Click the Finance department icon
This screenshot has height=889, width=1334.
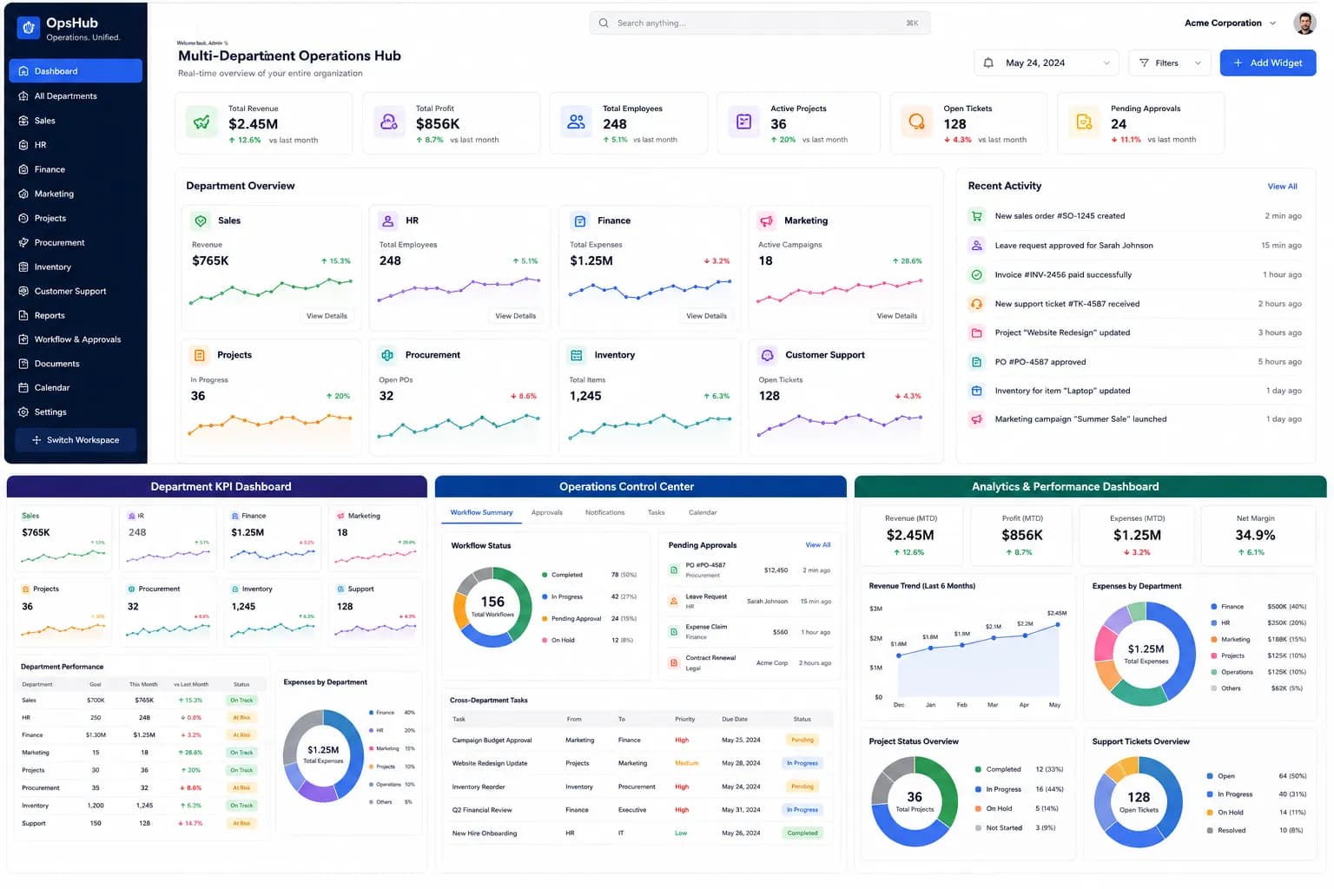click(579, 221)
